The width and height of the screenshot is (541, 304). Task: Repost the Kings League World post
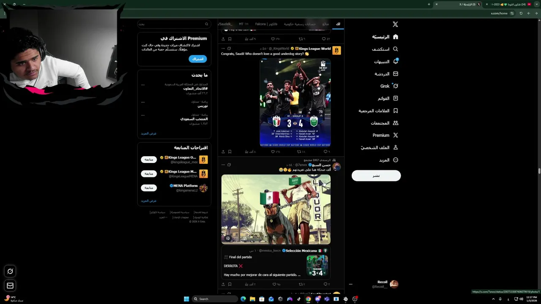(301, 152)
